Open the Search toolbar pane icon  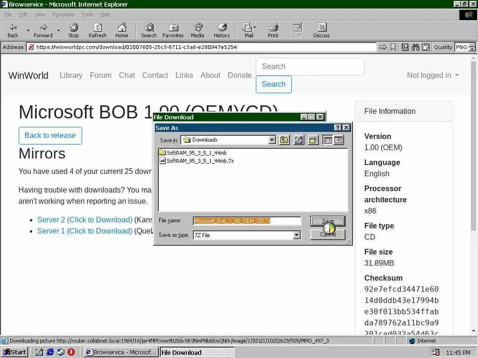click(x=149, y=30)
